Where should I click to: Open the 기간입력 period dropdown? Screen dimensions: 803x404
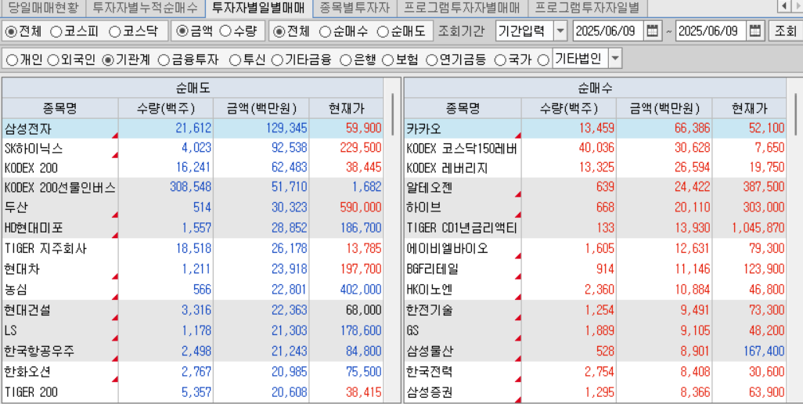[x=560, y=31]
